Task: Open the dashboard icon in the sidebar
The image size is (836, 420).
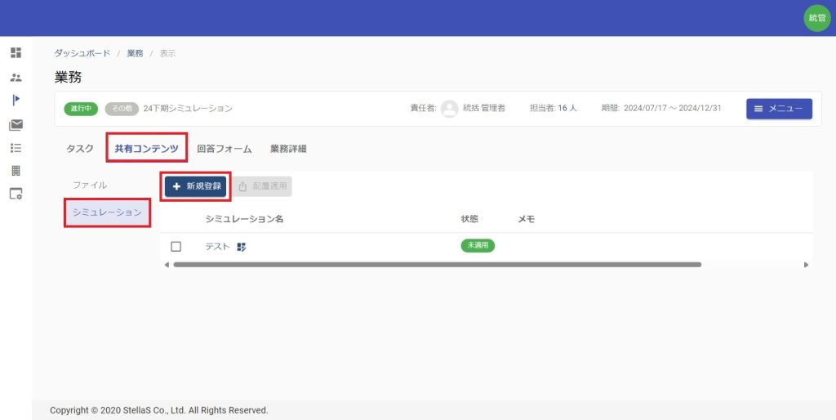Action: 16,53
